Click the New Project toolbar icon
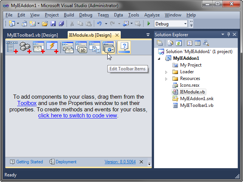Screen dimensions: 243x182 click(12, 24)
